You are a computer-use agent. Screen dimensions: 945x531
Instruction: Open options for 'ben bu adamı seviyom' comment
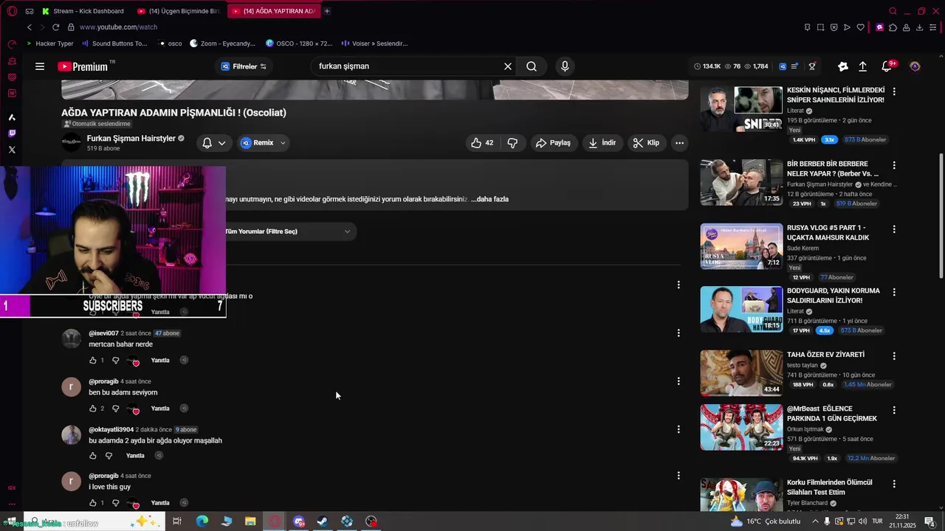click(678, 381)
